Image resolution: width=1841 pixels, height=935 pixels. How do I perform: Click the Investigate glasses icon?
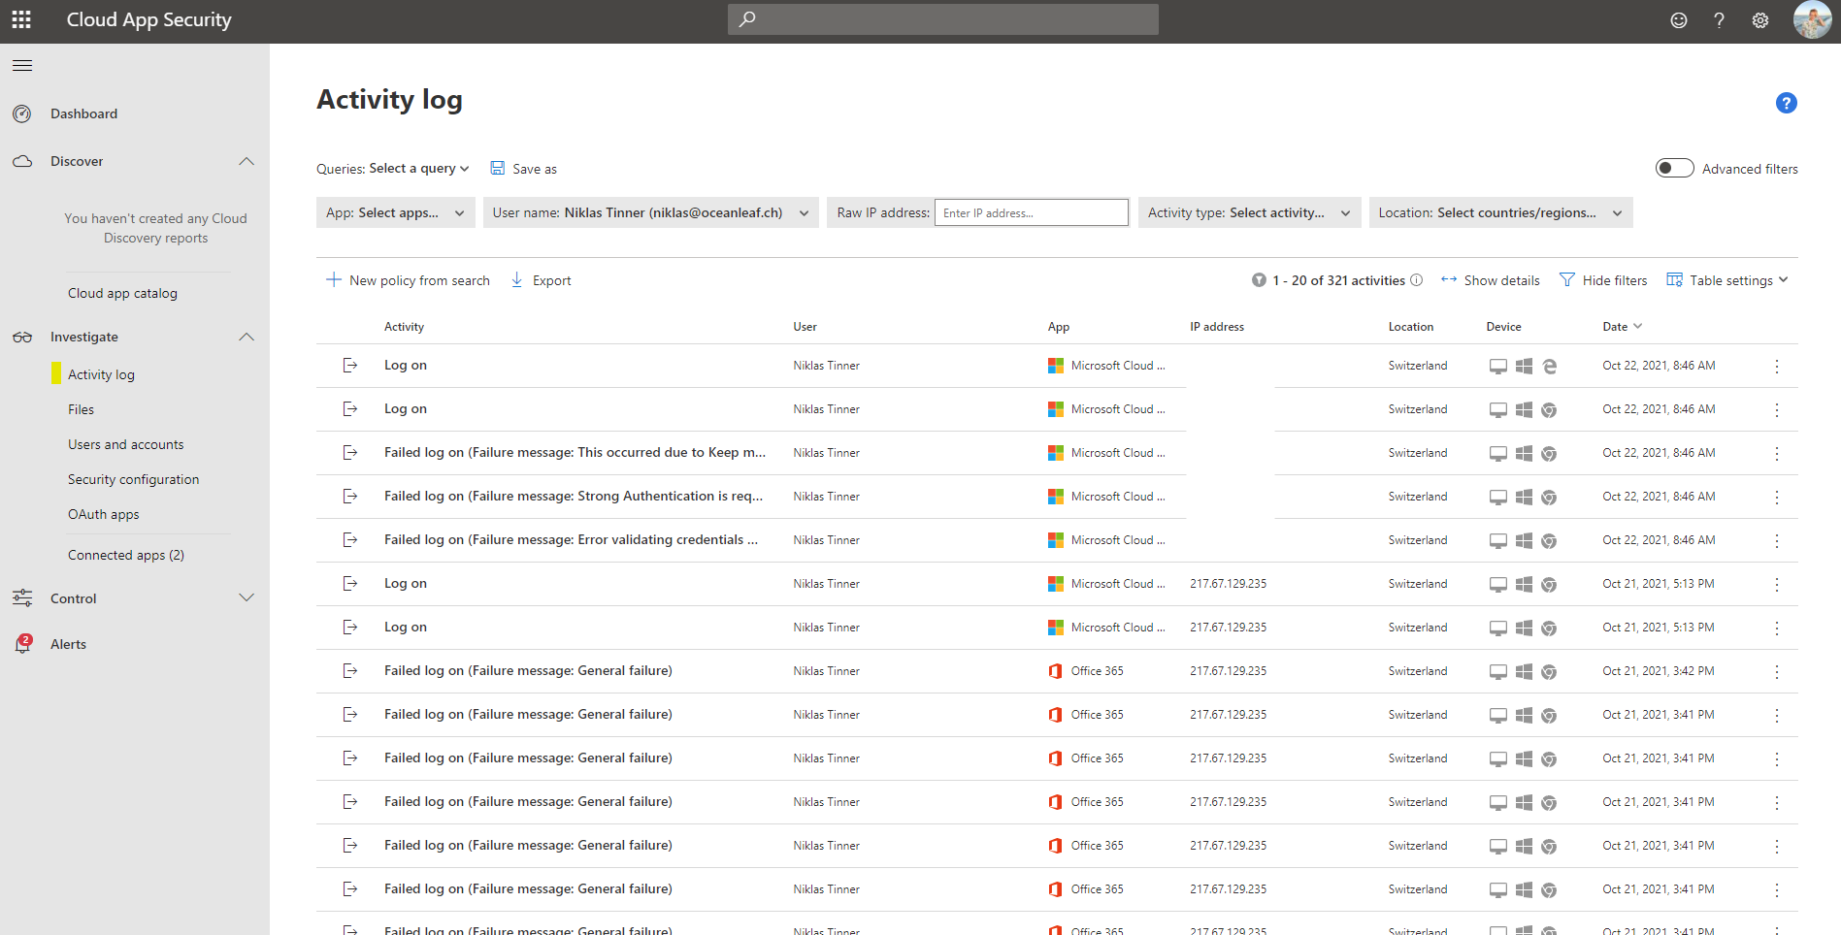(x=22, y=337)
